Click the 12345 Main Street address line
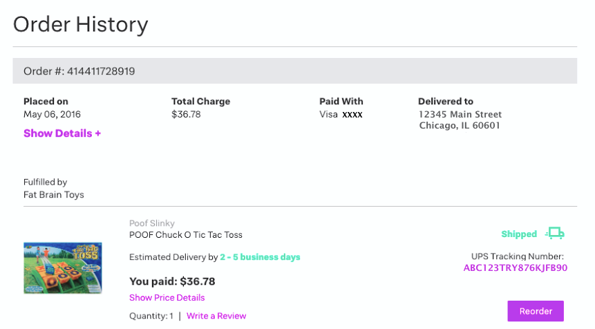Screen dimensions: 595x329 [x=460, y=114]
